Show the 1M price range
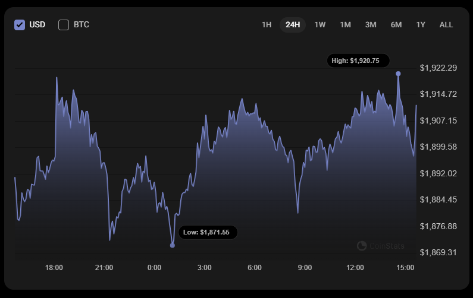 click(346, 25)
